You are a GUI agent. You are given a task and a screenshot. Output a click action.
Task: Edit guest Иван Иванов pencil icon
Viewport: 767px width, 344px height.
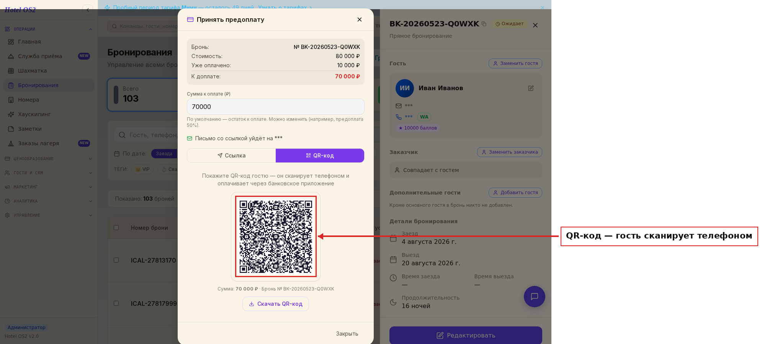coord(531,88)
